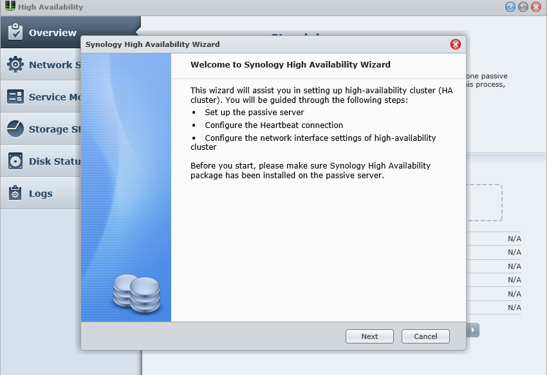Viewport: 547px width, 375px height.
Task: Close the Synology High Availability Wizard dialog
Action: [455, 44]
